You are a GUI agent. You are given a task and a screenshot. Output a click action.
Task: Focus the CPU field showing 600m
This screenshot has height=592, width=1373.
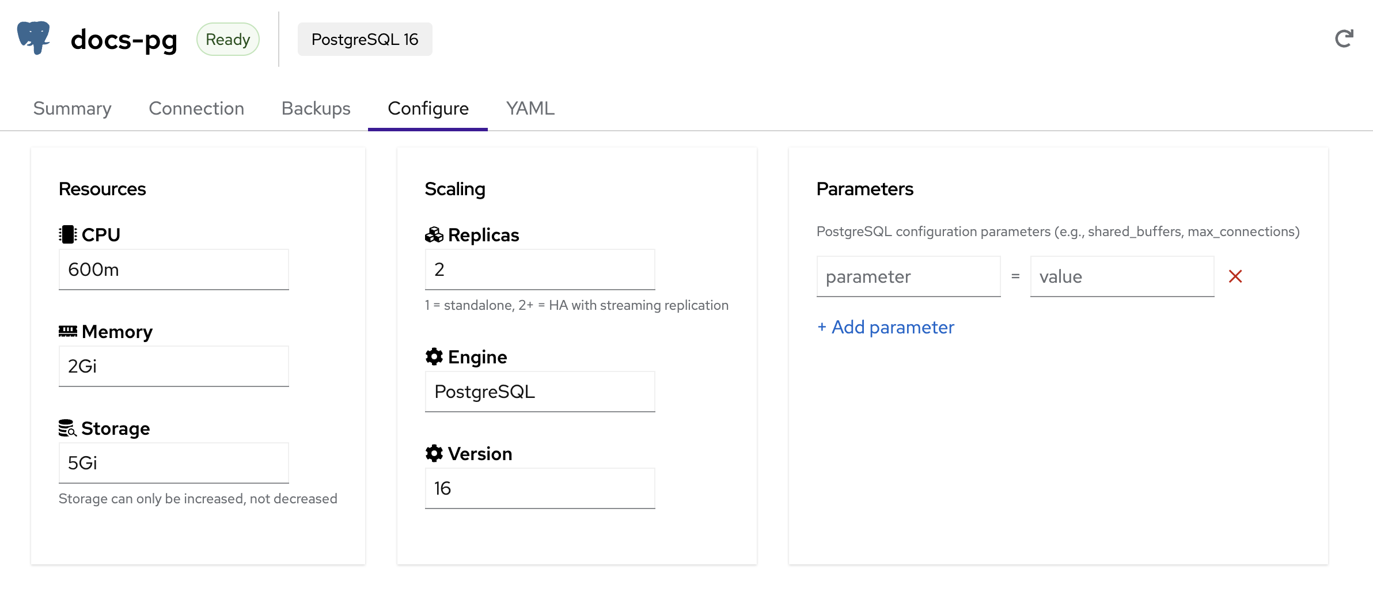173,270
